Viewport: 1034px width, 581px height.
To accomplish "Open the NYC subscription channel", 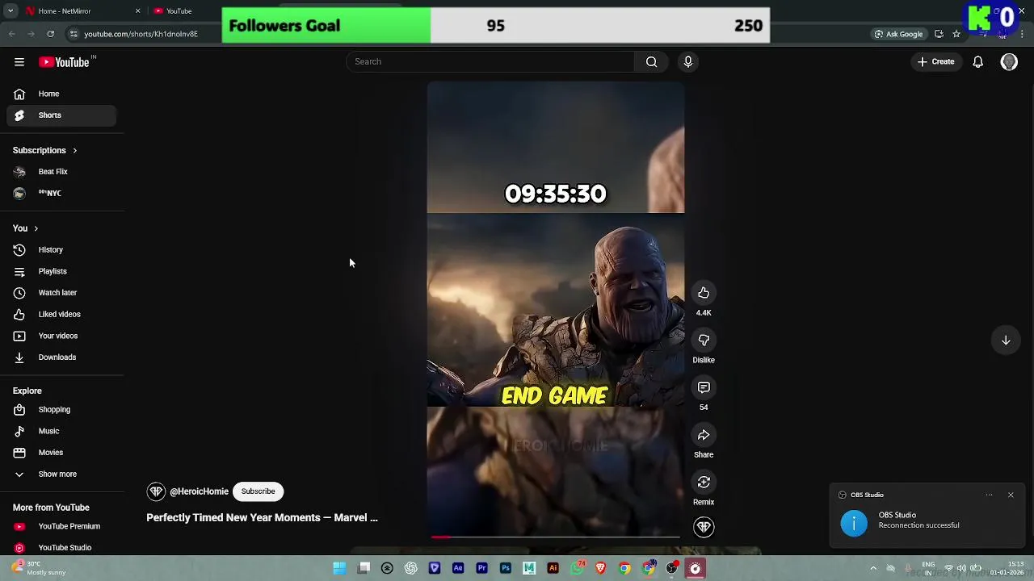I will 61,194.
